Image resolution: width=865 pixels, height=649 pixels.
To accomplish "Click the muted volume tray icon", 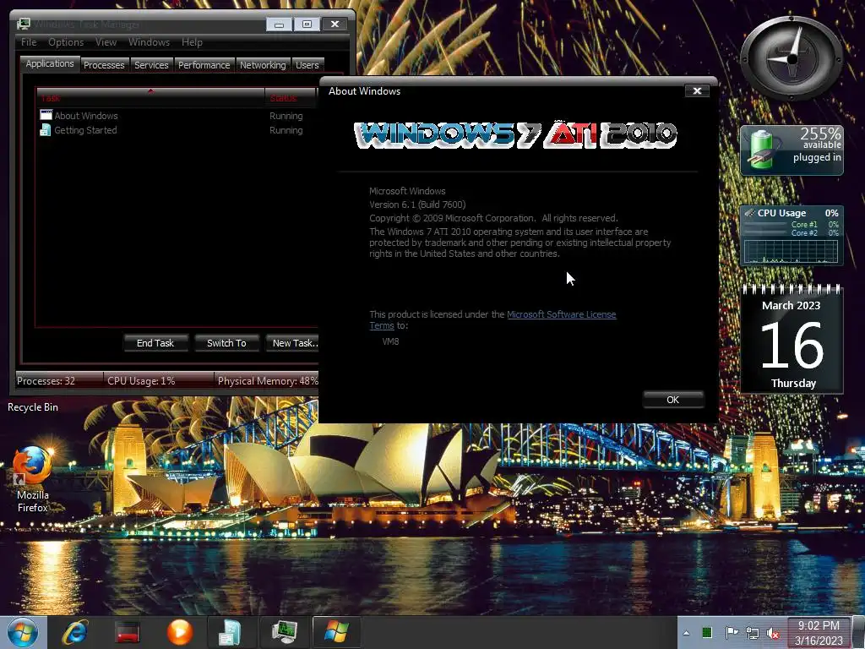I will pos(773,634).
